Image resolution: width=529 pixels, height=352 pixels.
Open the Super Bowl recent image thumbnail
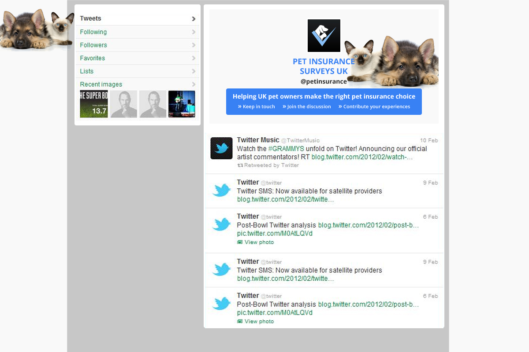click(x=94, y=104)
